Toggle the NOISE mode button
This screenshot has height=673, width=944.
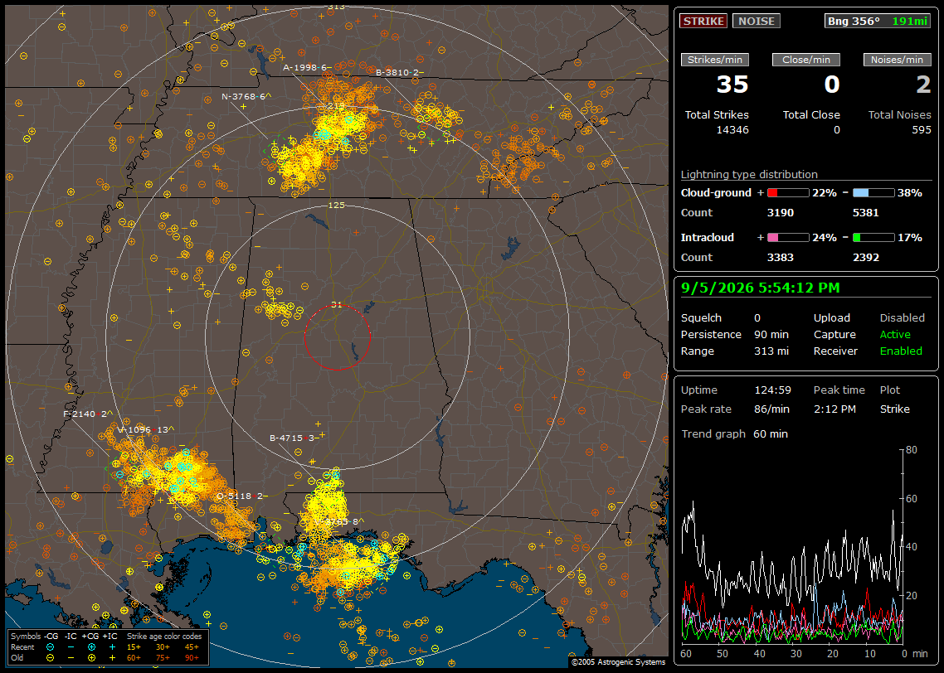click(757, 21)
